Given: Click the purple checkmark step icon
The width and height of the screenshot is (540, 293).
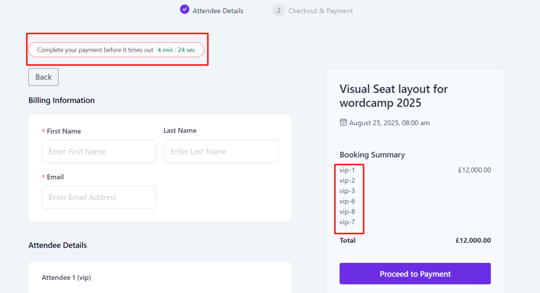Looking at the screenshot, I should tap(185, 10).
